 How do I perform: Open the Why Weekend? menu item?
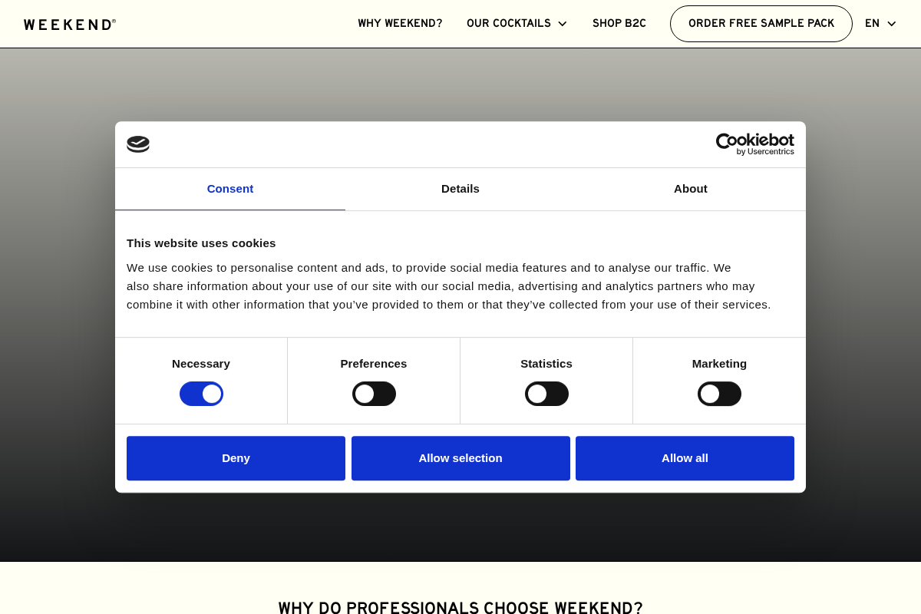point(400,24)
